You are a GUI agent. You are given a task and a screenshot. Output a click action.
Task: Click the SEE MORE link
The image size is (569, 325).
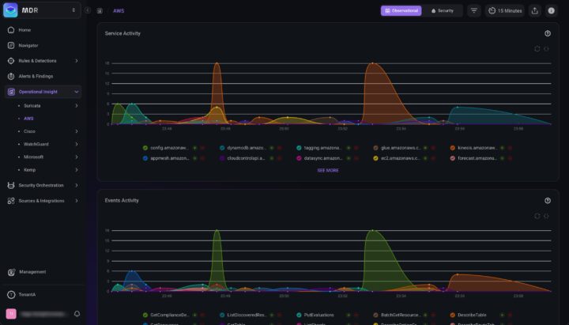tap(328, 170)
